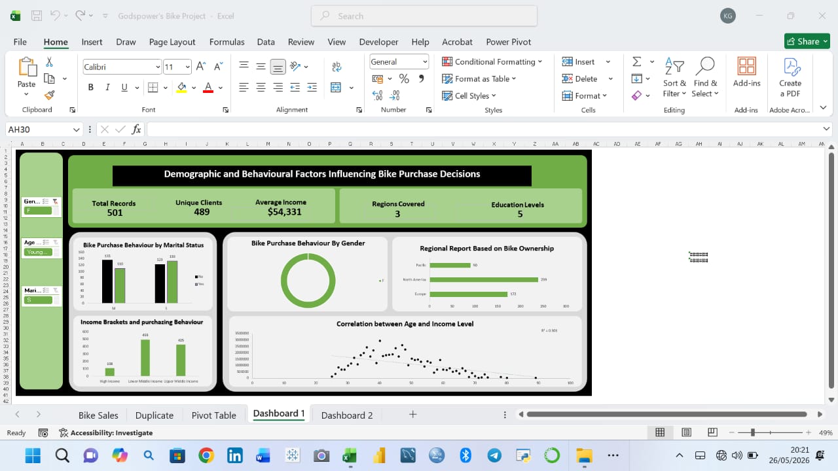The width and height of the screenshot is (838, 471).
Task: Switch to Page Break Preview icon
Action: coord(712,432)
